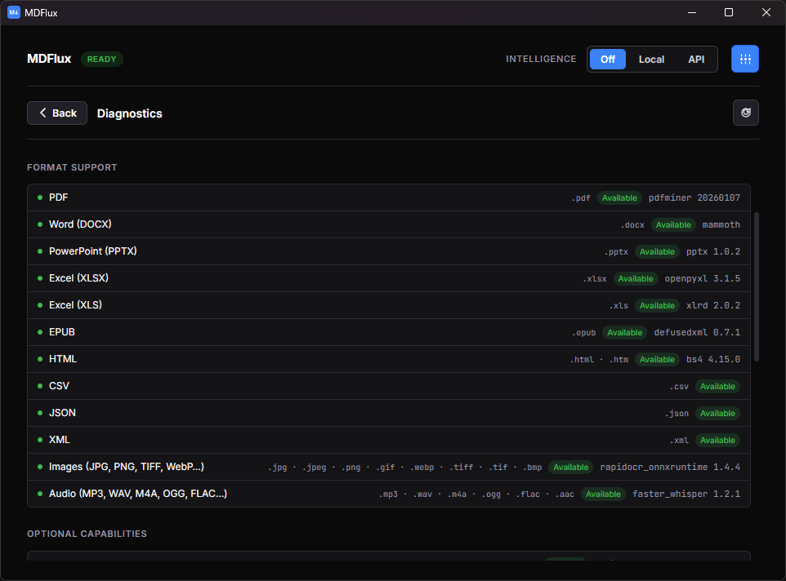Image resolution: width=786 pixels, height=581 pixels.
Task: Switch Intelligence mode to API
Action: [696, 59]
